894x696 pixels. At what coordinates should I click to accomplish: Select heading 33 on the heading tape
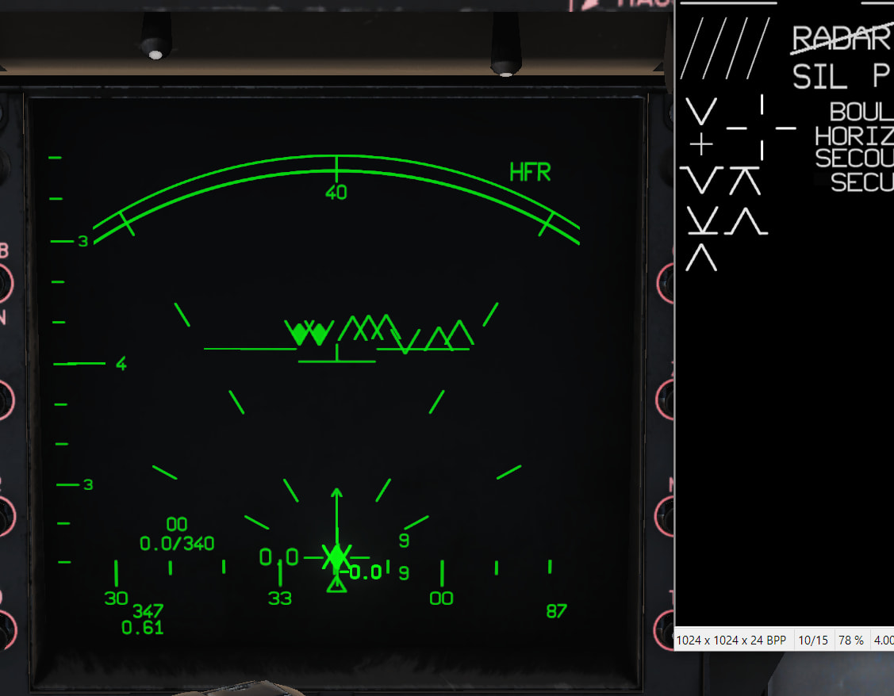click(279, 598)
